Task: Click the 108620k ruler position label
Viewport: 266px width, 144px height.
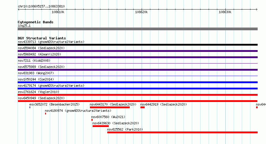Action: (x=141, y=12)
